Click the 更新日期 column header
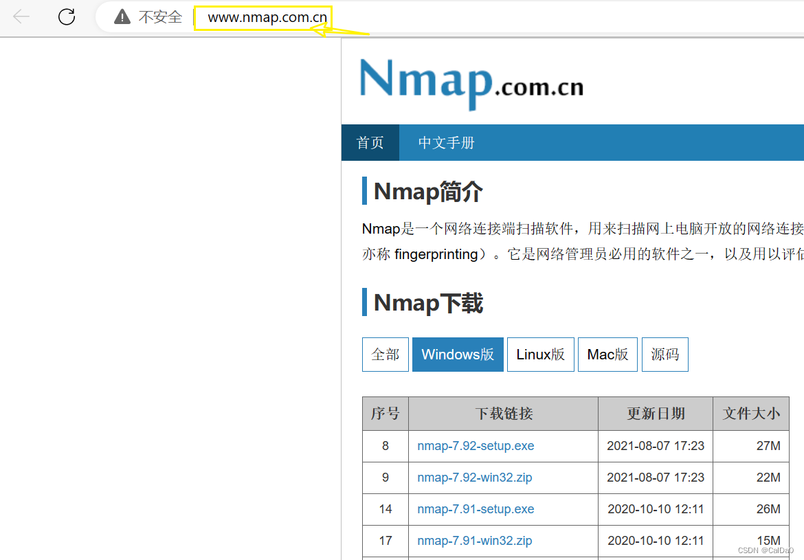This screenshot has width=804, height=560. coord(656,414)
